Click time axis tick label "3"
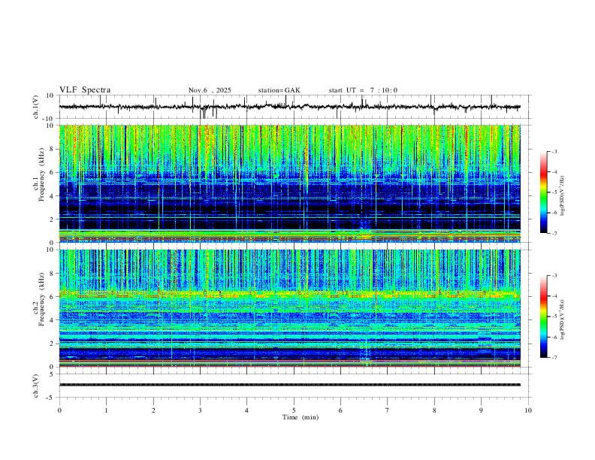Viewport: 595px width, 460px height. (x=200, y=410)
